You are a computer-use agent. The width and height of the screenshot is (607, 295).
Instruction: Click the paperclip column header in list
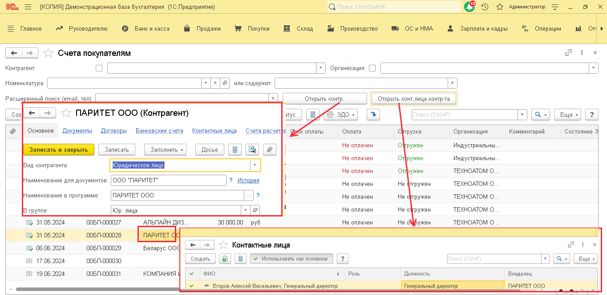coord(13,131)
